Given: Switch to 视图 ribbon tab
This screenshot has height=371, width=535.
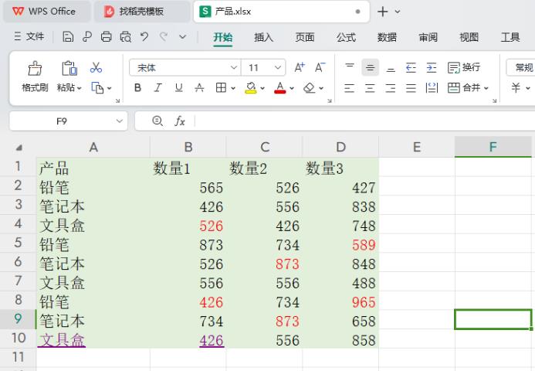Looking at the screenshot, I should click(x=469, y=37).
